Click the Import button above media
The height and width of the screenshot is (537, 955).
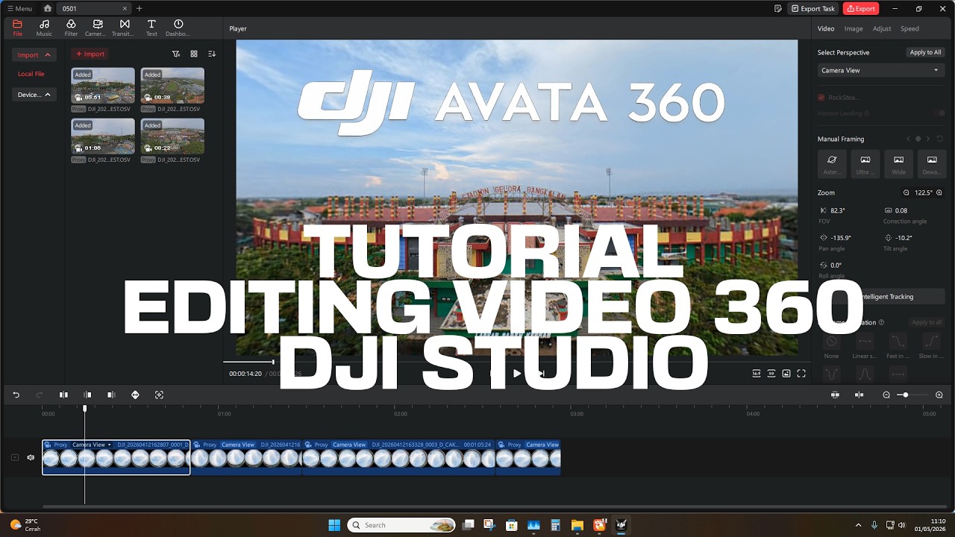pos(90,54)
